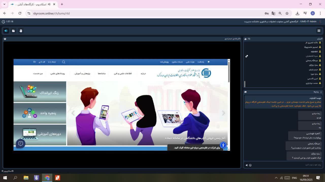325x182 pixels.
Task: Open Chrome downloads icon
Action: tap(297, 13)
